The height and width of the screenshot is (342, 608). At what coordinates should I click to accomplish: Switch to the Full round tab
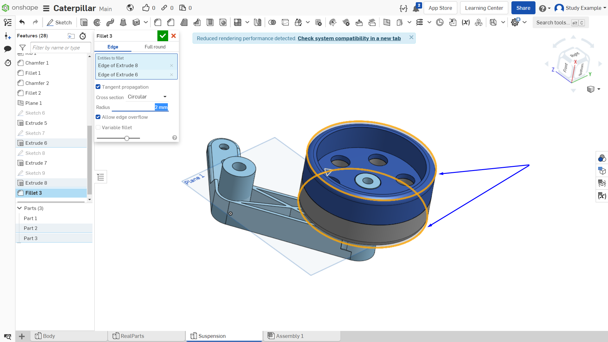155,47
